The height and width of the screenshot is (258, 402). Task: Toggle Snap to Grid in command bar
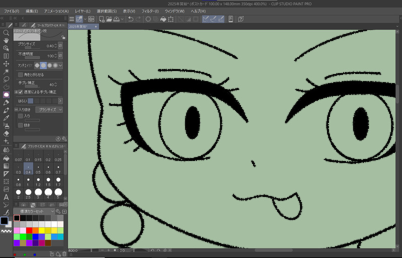coord(221,19)
